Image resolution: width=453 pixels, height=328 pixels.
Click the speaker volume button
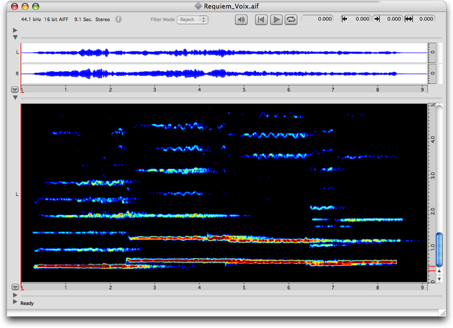(x=242, y=20)
